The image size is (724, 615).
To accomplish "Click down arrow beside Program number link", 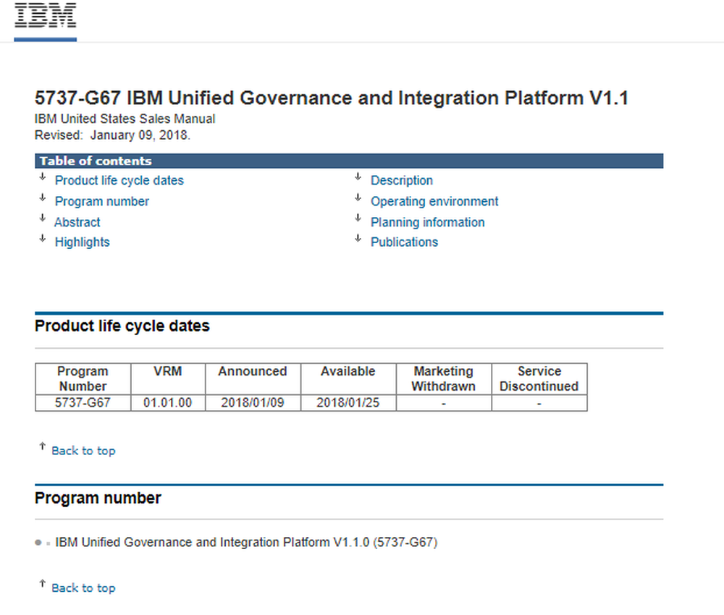I will tap(43, 198).
